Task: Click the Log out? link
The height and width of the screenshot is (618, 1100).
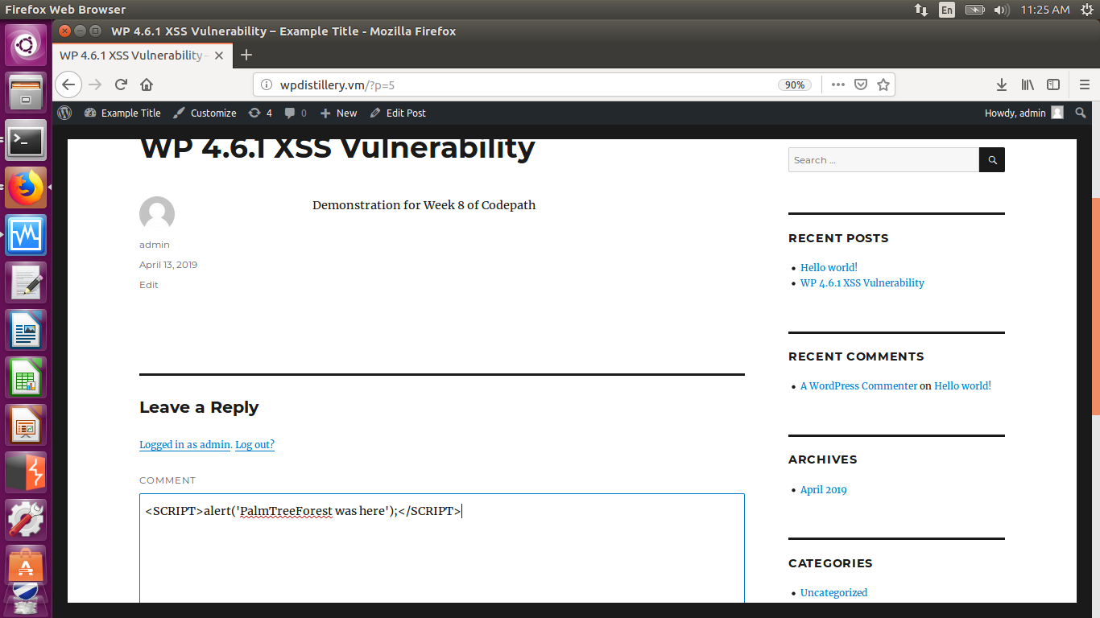Action: click(254, 445)
